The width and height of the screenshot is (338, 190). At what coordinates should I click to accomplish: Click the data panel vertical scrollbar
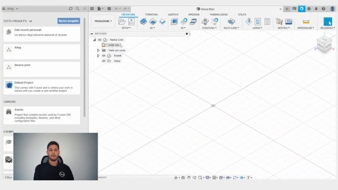coord(84,67)
